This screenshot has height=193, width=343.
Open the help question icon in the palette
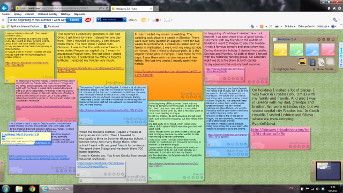[329, 39]
